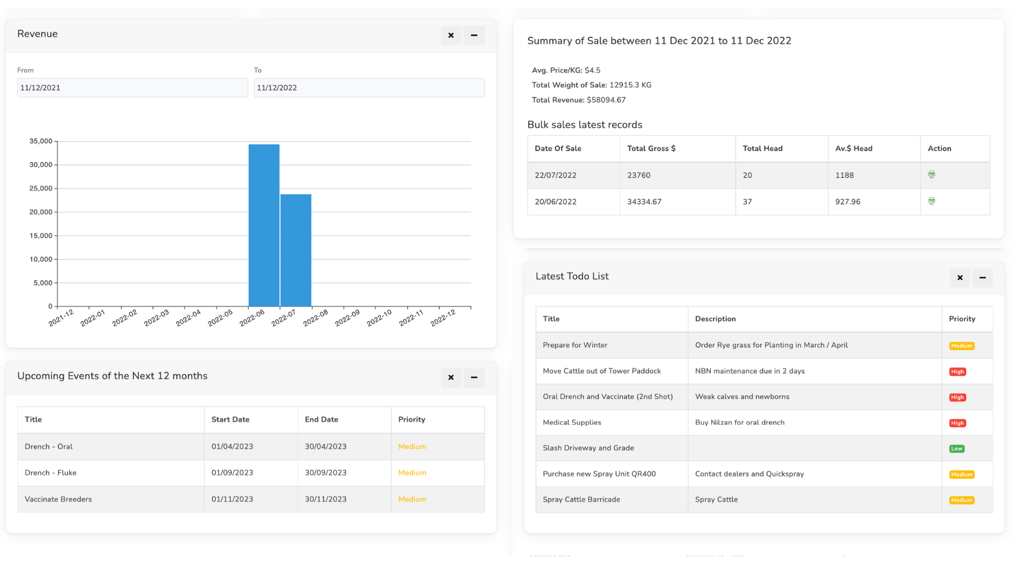This screenshot has height=562, width=1013.
Task: Select Move Cattle out of Tower Paddock
Action: coord(602,371)
